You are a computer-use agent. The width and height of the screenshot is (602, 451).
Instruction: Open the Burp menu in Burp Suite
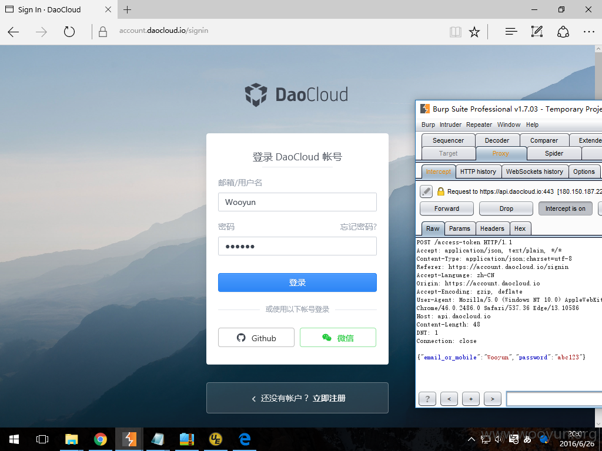[x=428, y=124]
